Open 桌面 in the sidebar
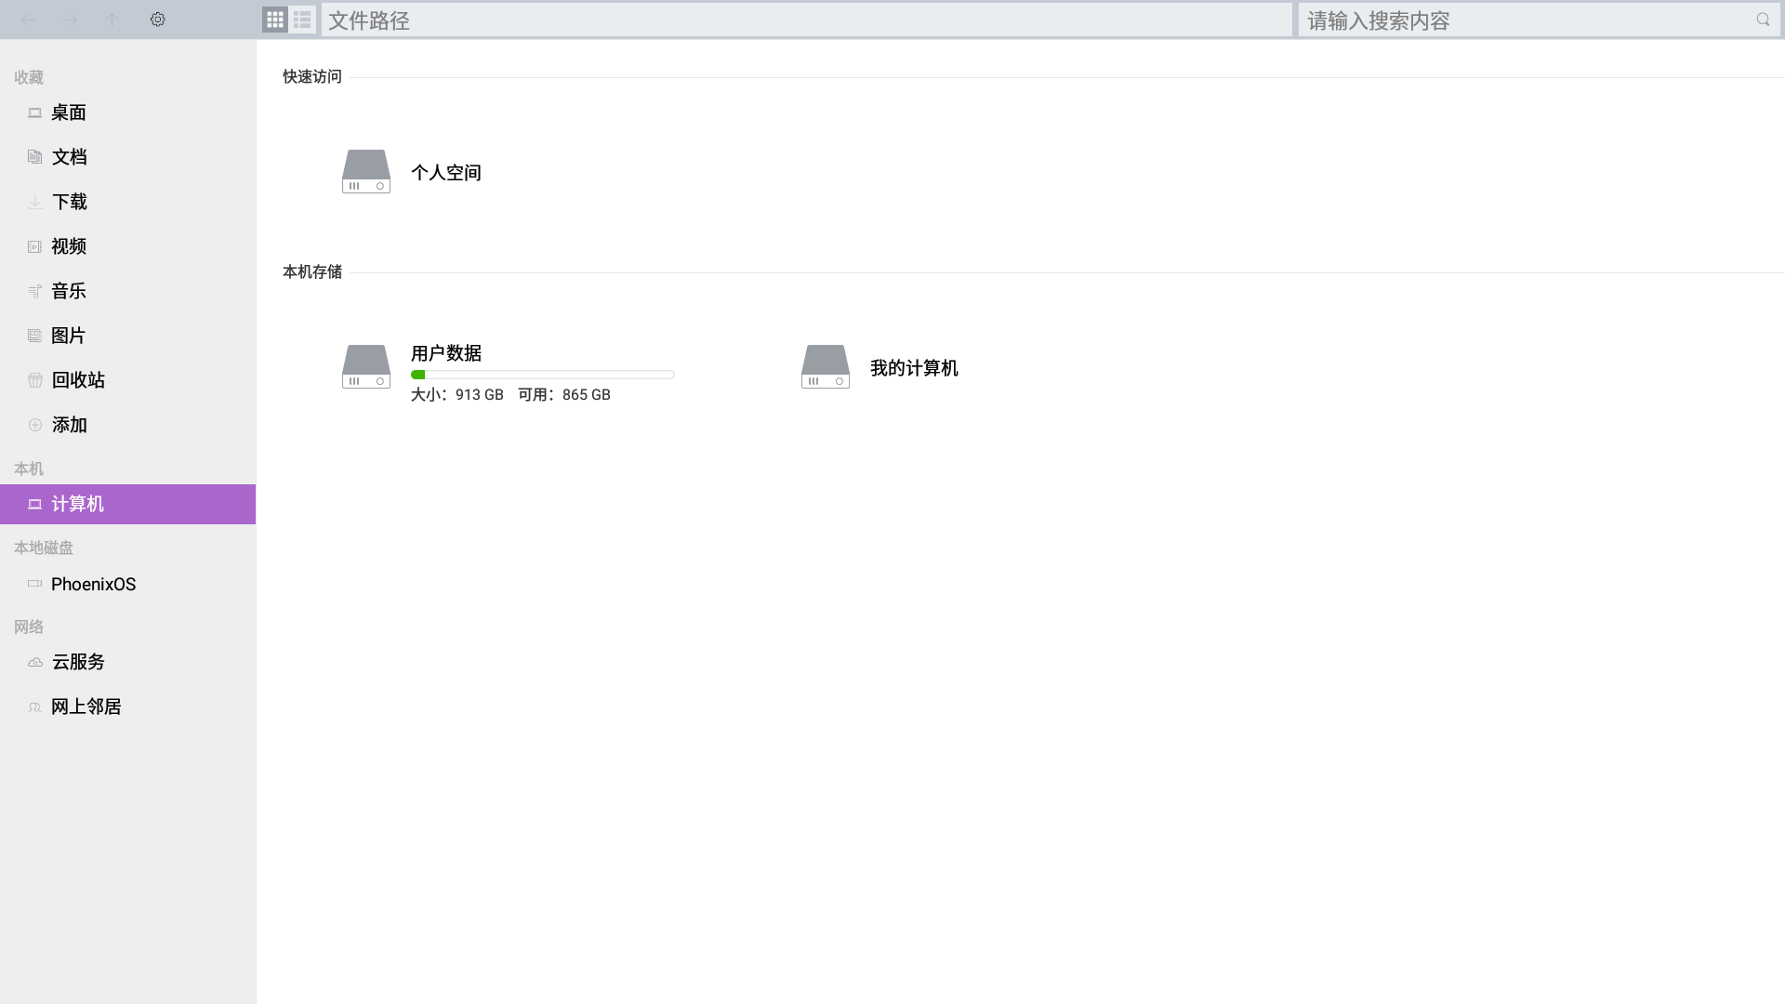The image size is (1785, 1004). [x=127, y=112]
